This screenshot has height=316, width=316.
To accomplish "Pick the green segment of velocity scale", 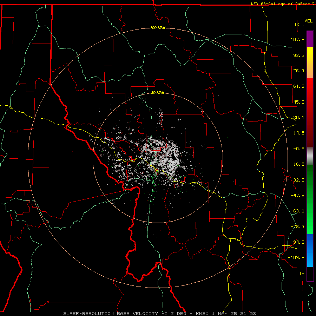I will [x=310, y=199].
